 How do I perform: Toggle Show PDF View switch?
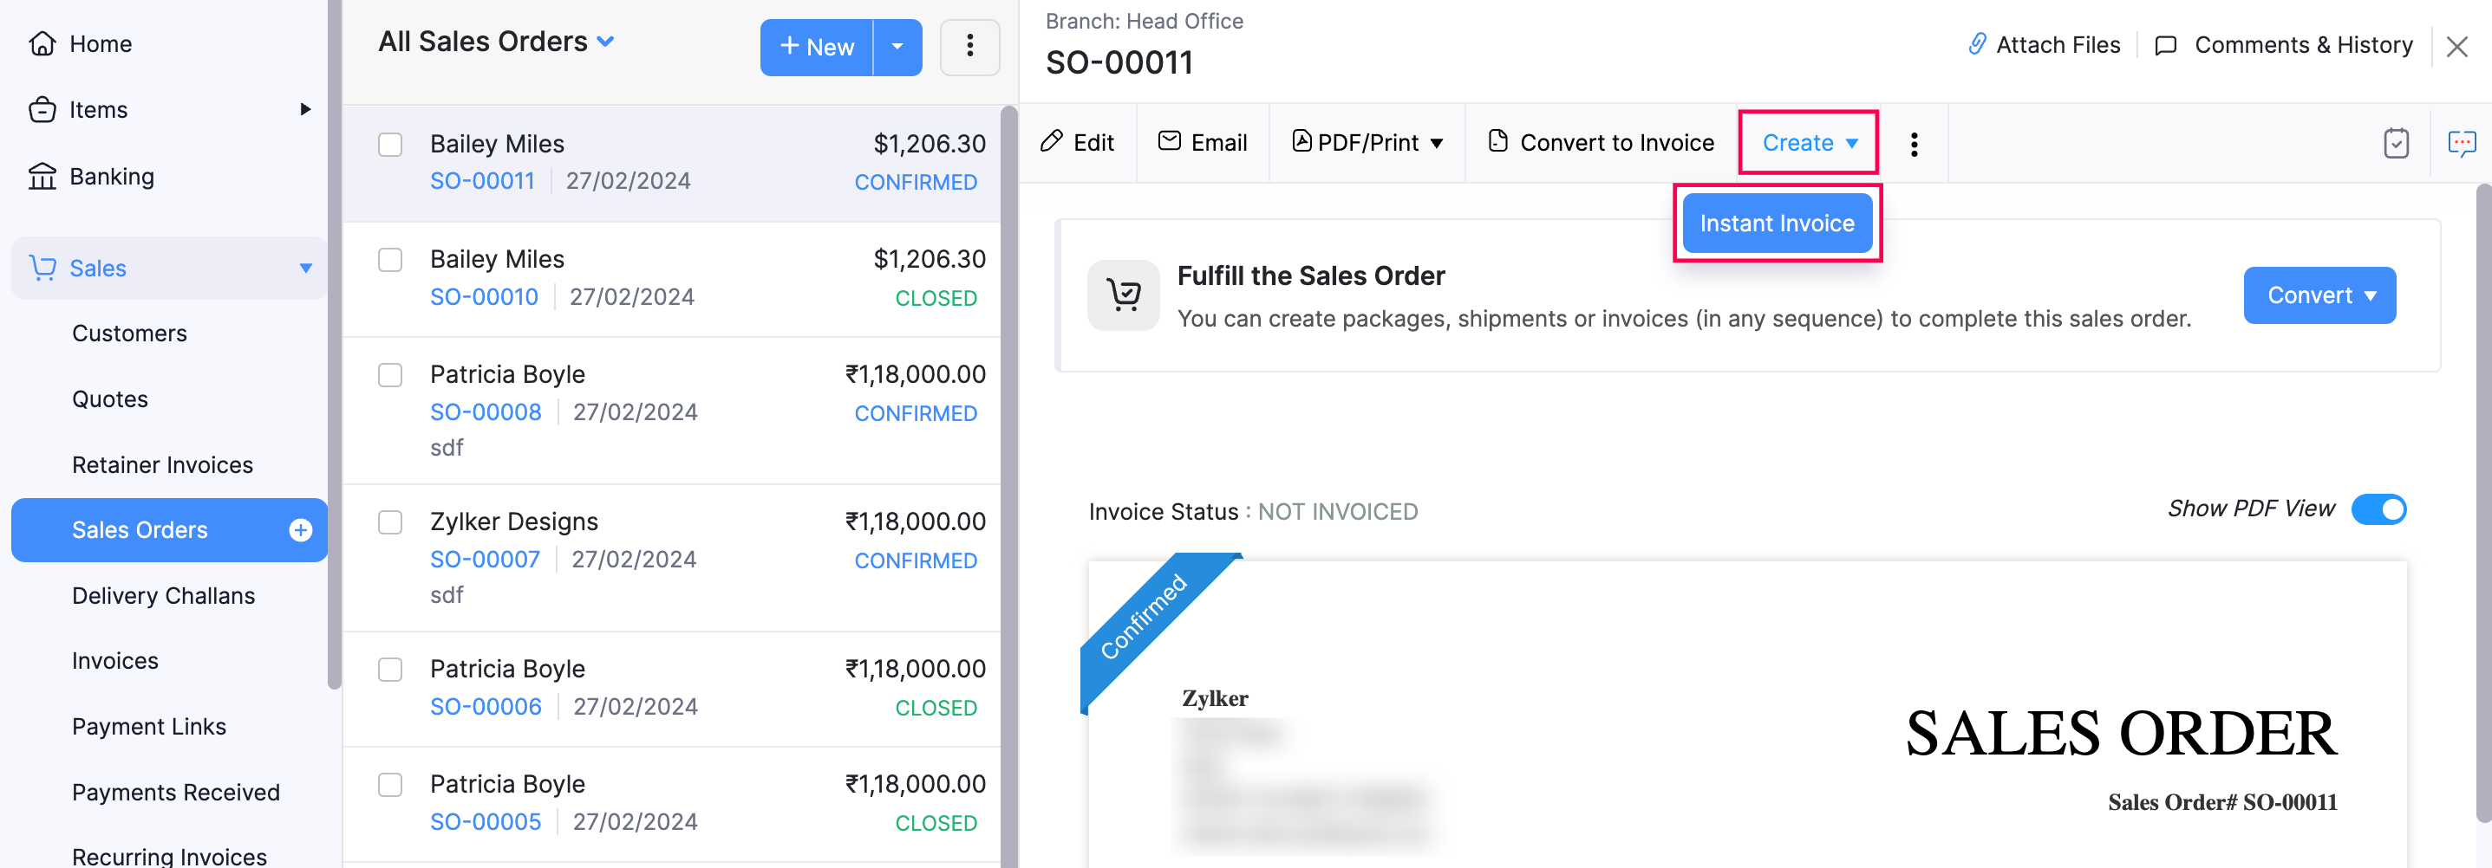coord(2380,509)
